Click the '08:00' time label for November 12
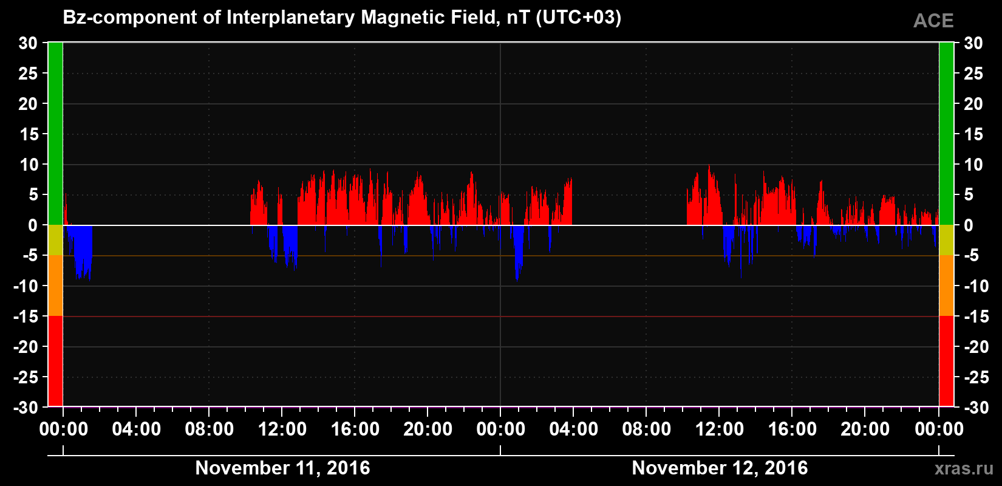Screen dimensions: 1002x486 tap(647, 430)
